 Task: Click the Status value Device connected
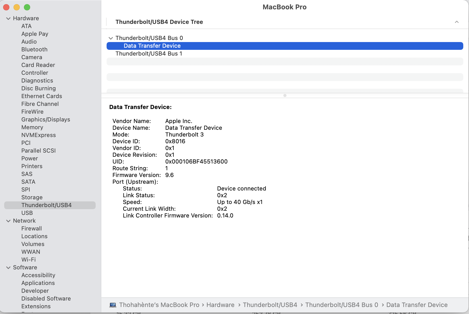pos(242,189)
